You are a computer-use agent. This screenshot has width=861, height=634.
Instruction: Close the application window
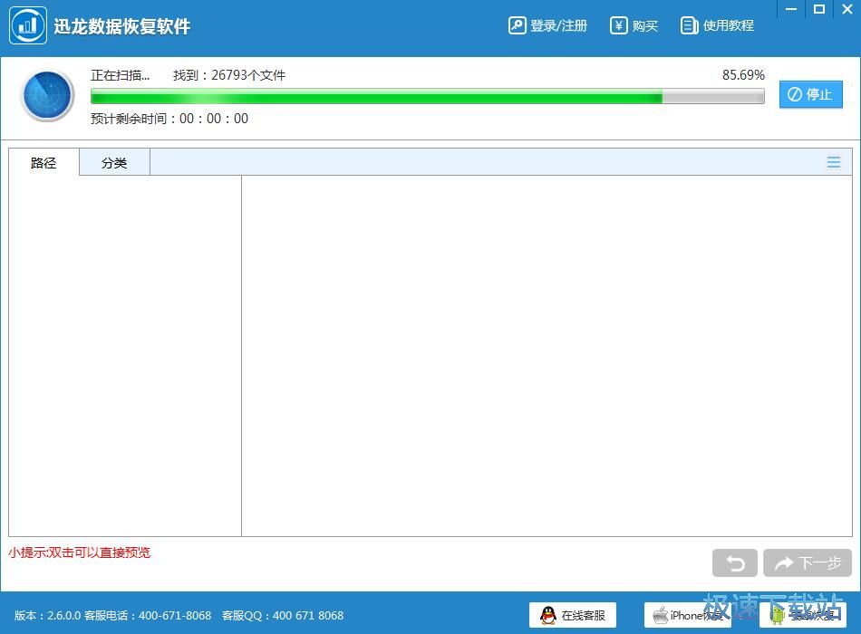[847, 9]
